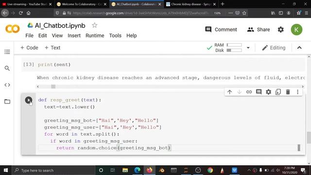Click the output horizontal scrollbar thumb
Viewport: 311px width, 175px height.
(53, 87)
